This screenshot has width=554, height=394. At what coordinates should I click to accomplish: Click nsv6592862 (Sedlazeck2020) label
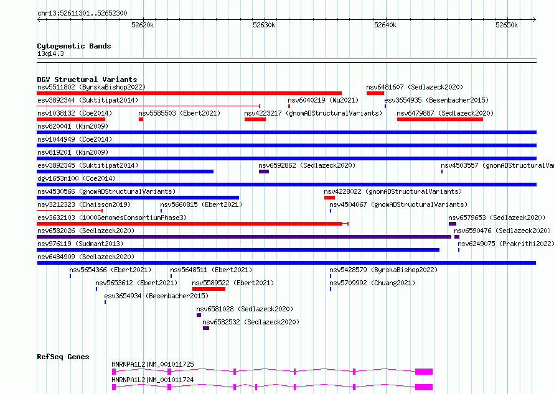pyautogui.click(x=307, y=165)
